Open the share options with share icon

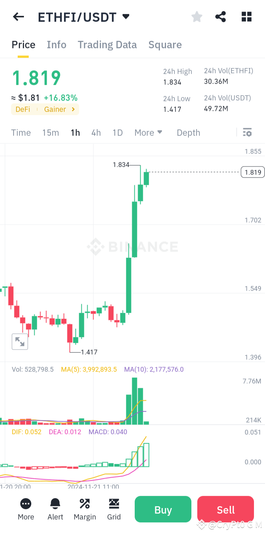pyautogui.click(x=220, y=17)
